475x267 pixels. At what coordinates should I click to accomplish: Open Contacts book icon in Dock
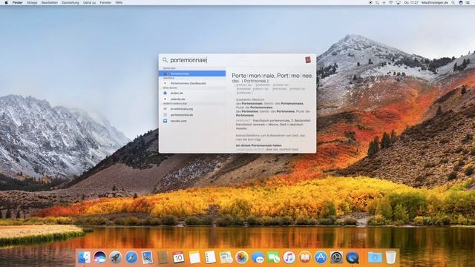163,257
